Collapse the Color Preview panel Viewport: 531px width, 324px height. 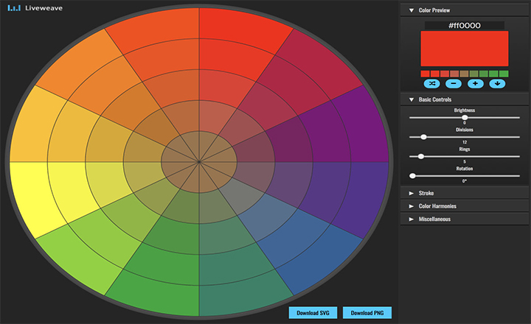412,10
